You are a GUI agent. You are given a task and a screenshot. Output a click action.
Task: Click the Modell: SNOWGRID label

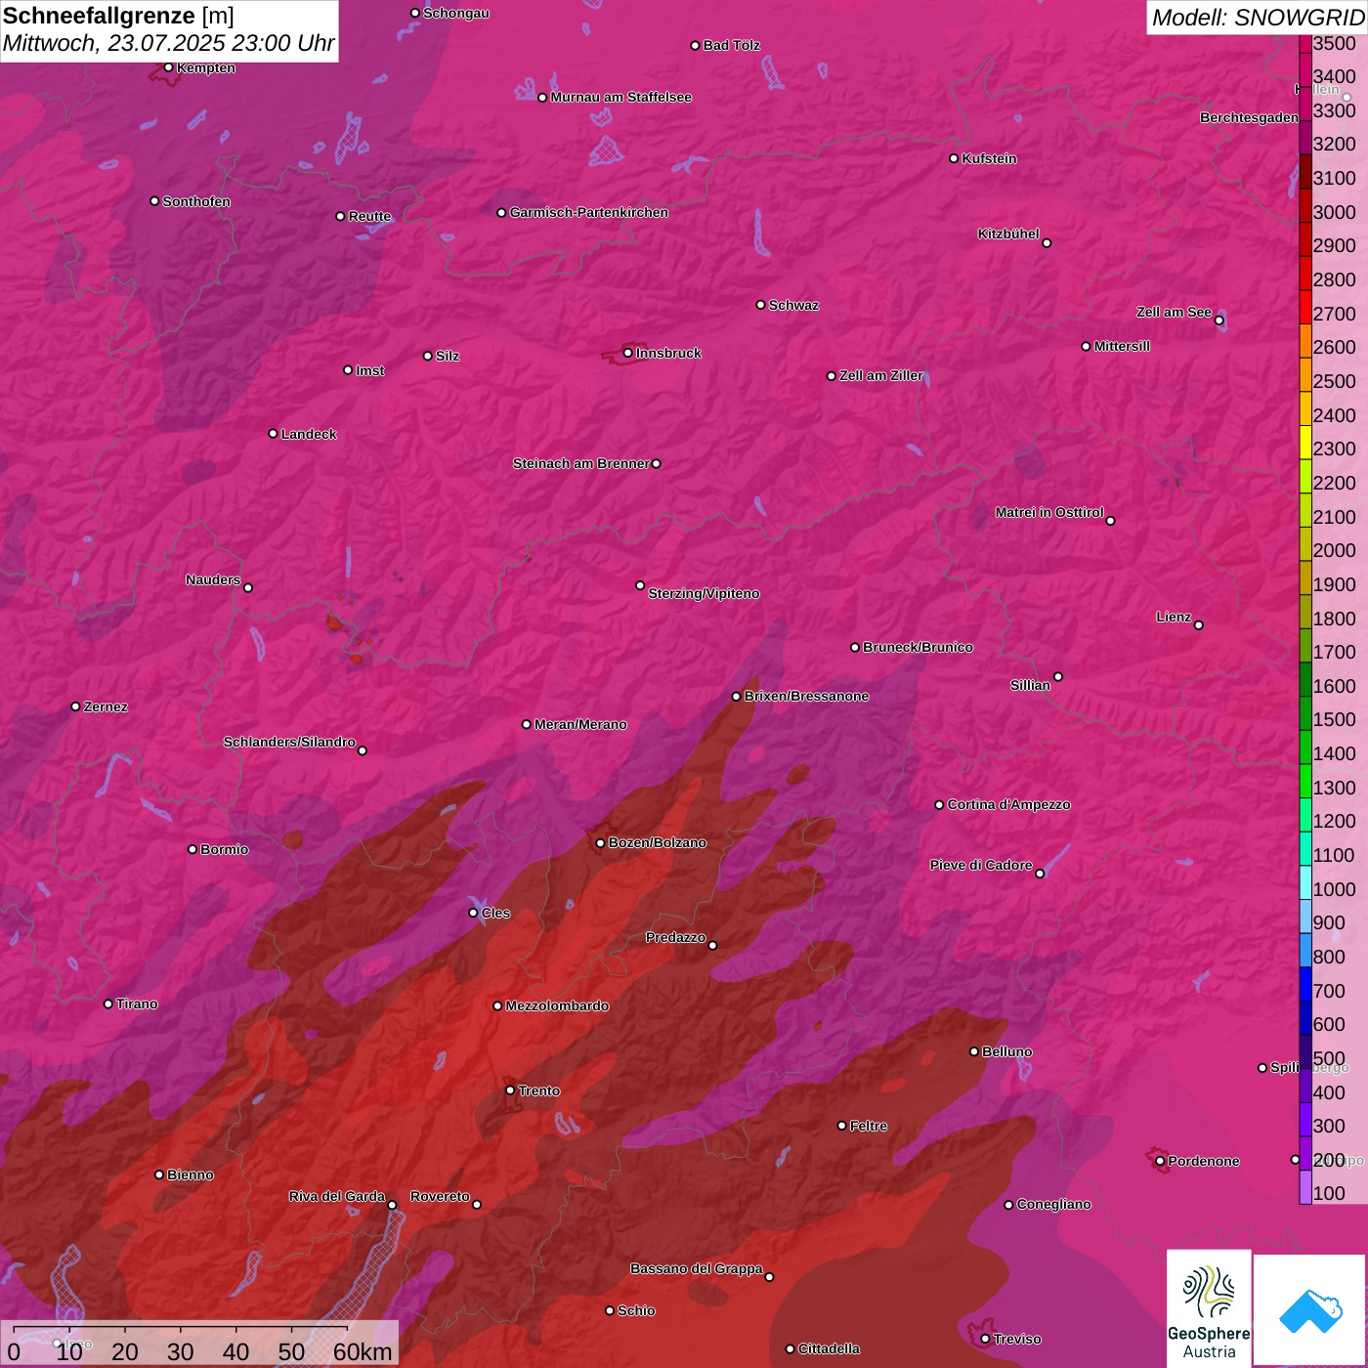[x=1258, y=18]
